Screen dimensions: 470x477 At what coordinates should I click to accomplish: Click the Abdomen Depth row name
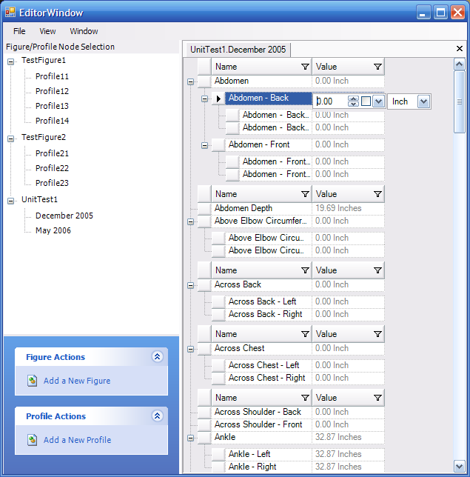(244, 208)
